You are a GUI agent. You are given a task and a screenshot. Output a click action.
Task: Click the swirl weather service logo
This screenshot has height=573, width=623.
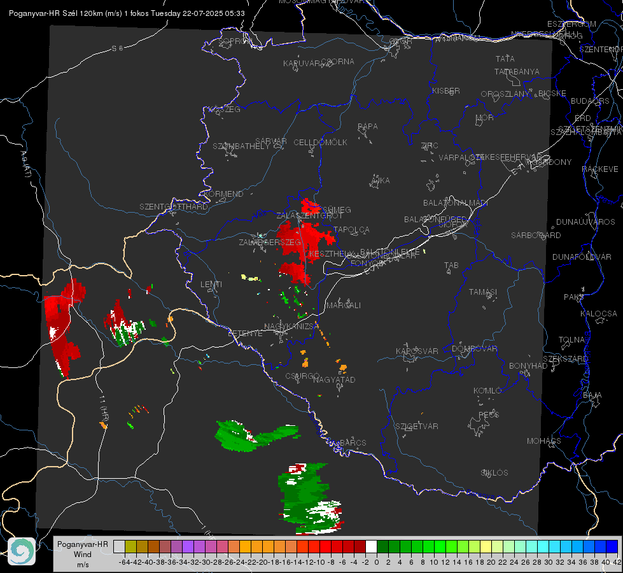coord(22,551)
